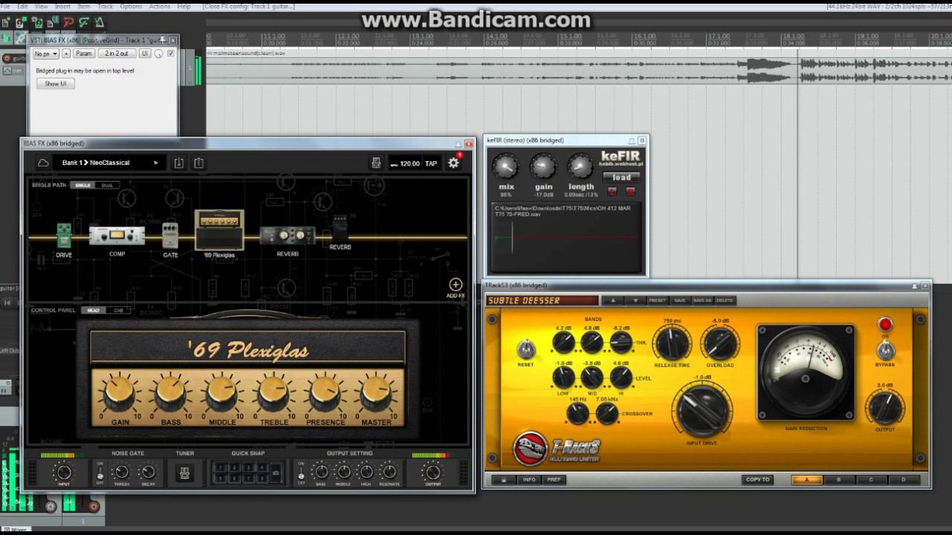
Task: Open BIAS FX settings gear icon
Action: pyautogui.click(x=453, y=163)
